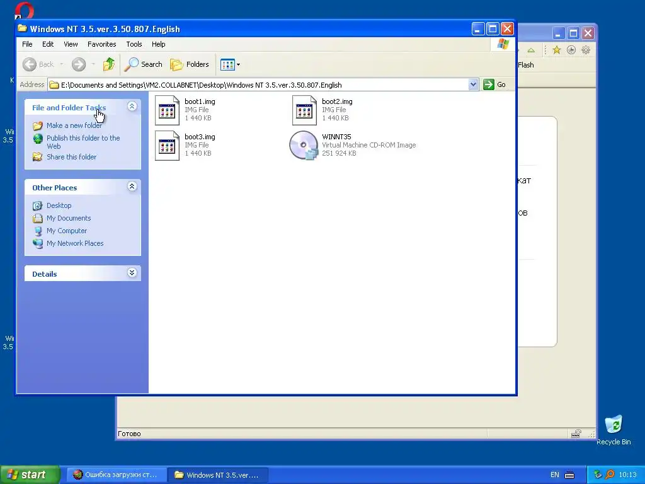Open the Help menu
Image resolution: width=645 pixels, height=484 pixels.
coord(158,44)
